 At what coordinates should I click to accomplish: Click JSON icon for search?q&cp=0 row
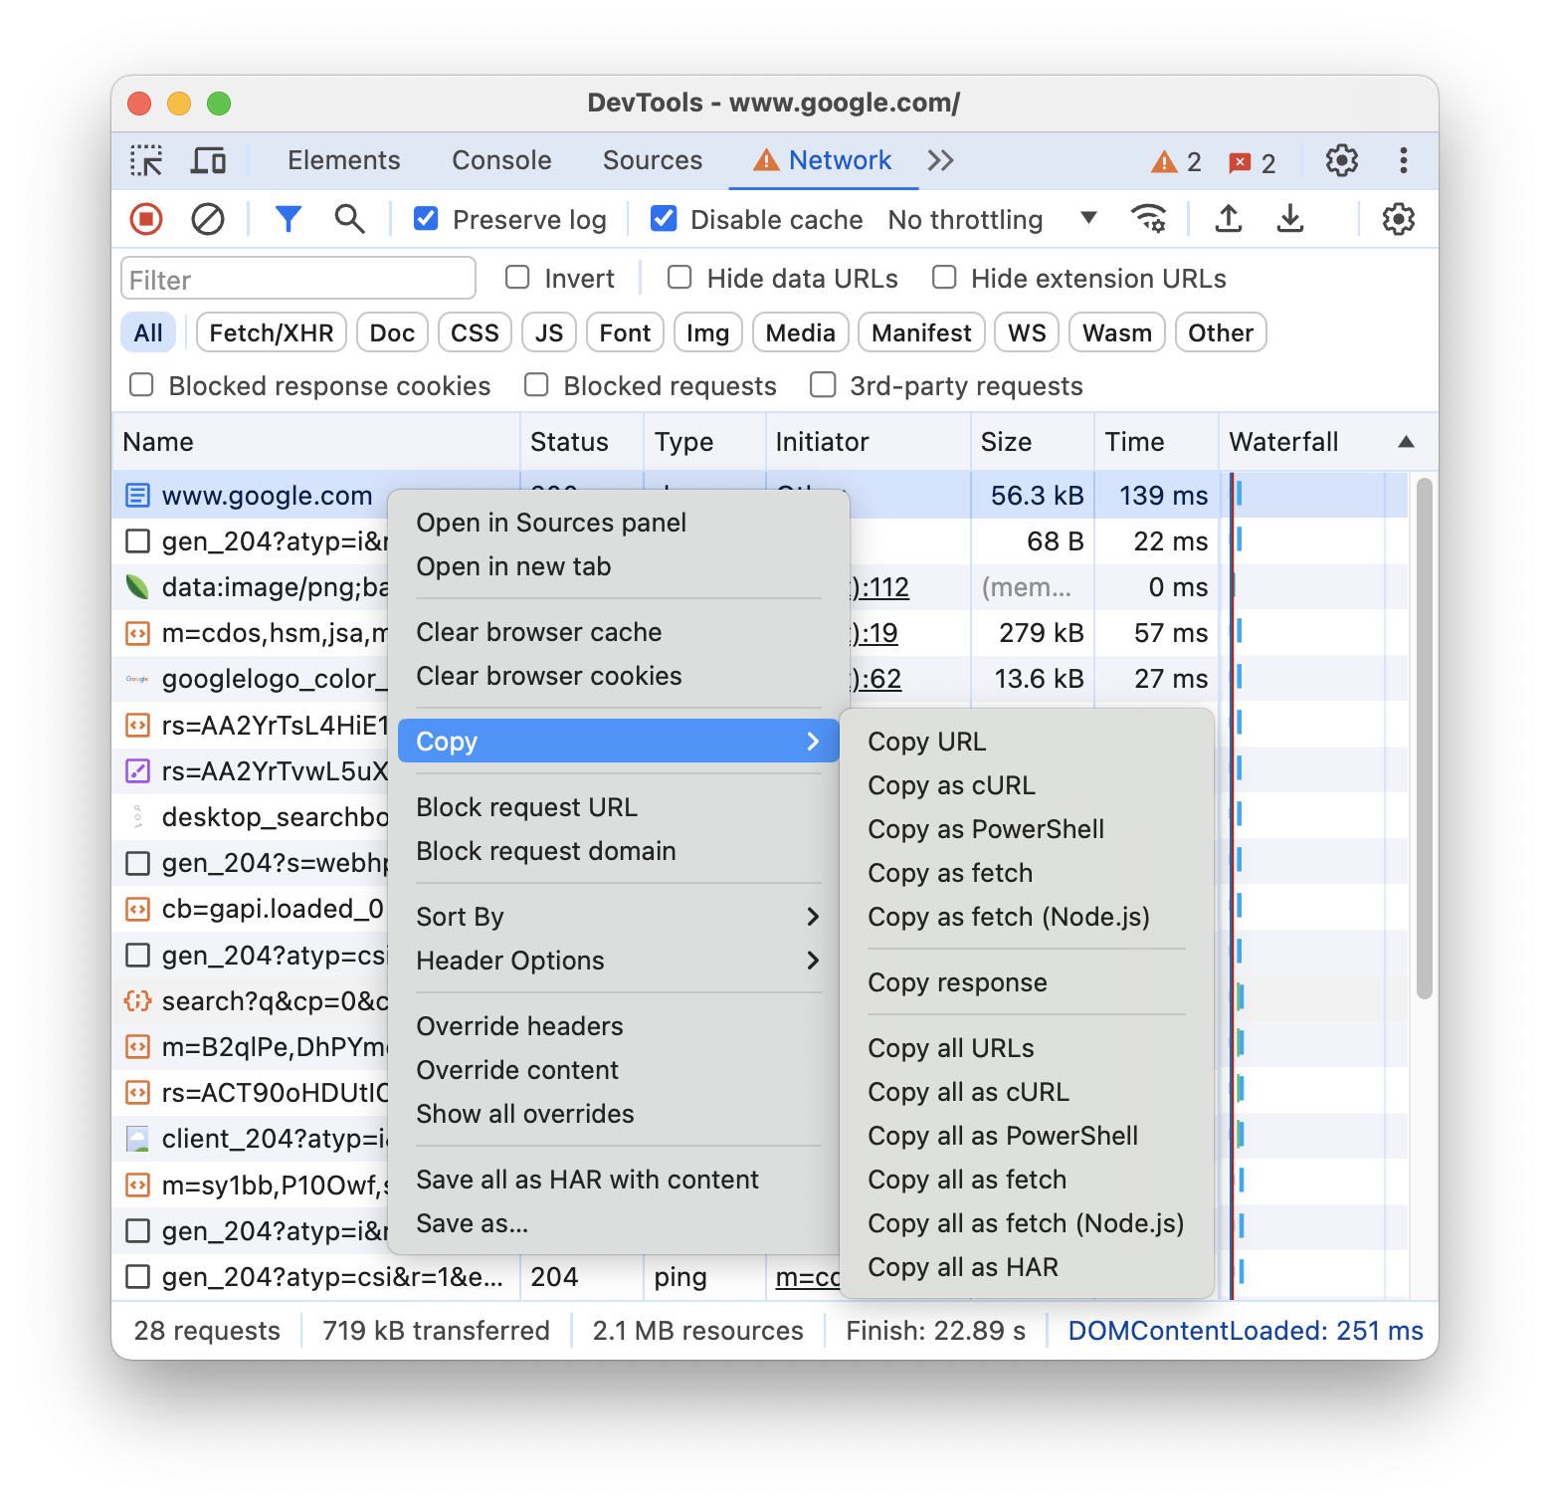coord(137,1000)
